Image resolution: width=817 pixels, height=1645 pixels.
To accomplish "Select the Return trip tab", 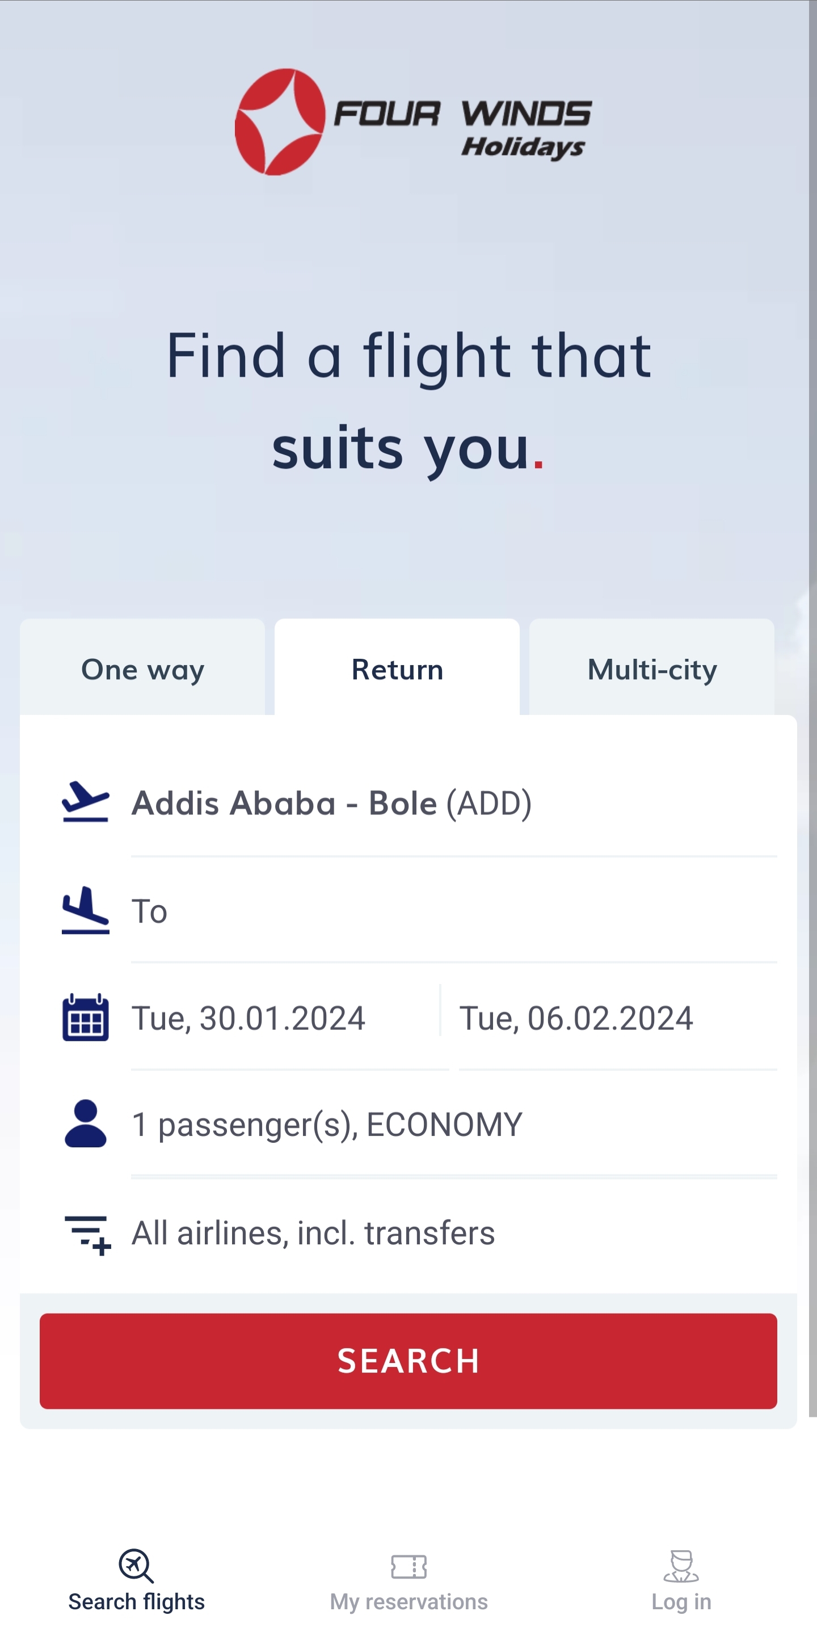I will [x=397, y=669].
